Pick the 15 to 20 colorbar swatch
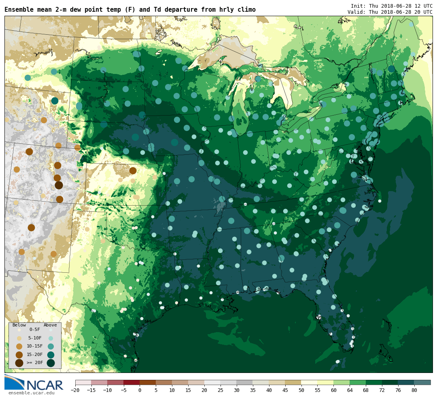This screenshot has width=437, height=398. coord(196,382)
